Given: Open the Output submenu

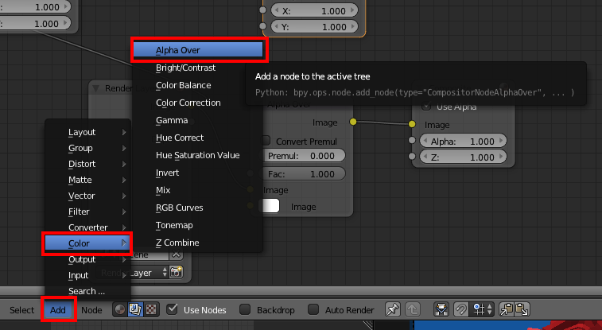Looking at the screenshot, I should tap(88, 259).
